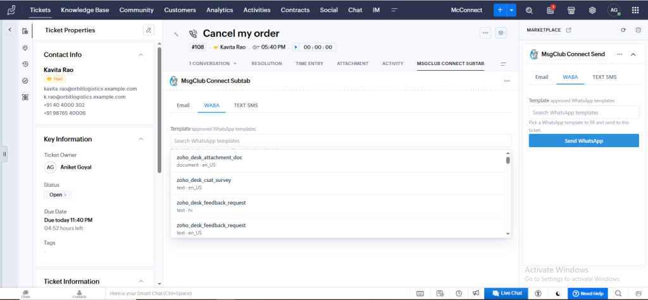648x300 pixels.
Task: Click the Send WhatsApp button
Action: pos(583,141)
